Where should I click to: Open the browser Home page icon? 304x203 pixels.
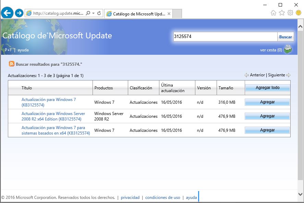[273, 13]
